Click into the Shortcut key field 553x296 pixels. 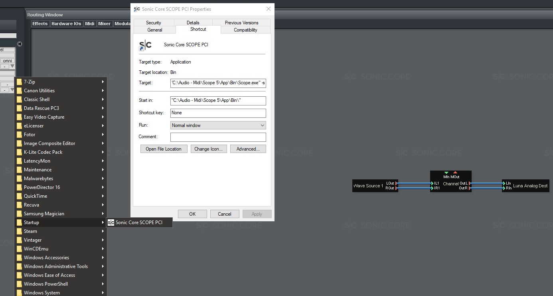[218, 113]
